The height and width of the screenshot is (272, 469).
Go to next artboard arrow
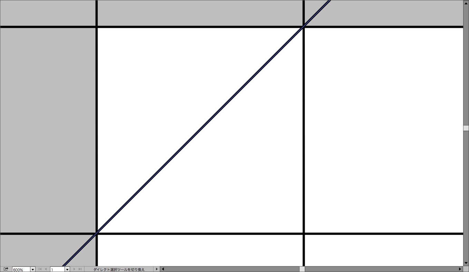point(74,269)
